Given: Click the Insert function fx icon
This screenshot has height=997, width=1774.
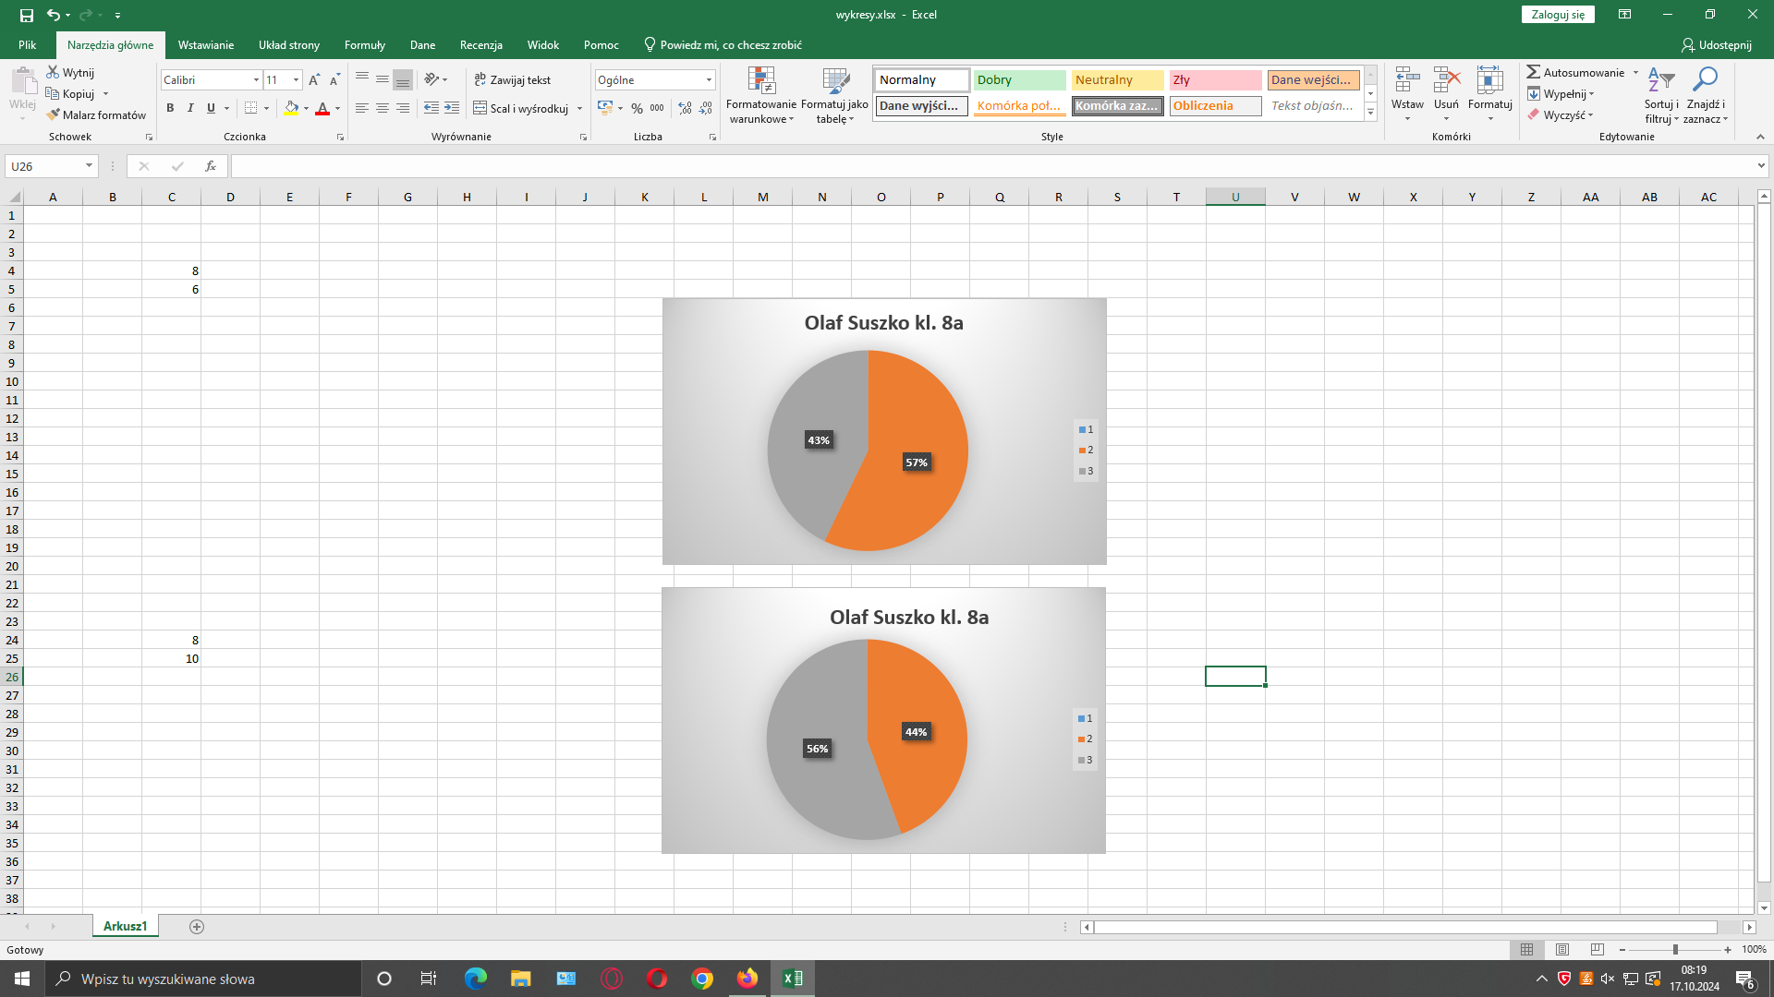Looking at the screenshot, I should pos(211,166).
